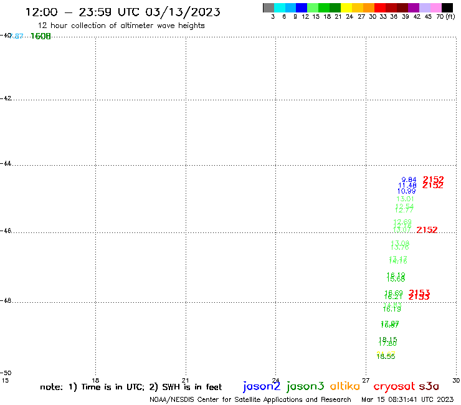
Task: Click the green 'jason3' satellite label
Action: pyautogui.click(x=305, y=386)
